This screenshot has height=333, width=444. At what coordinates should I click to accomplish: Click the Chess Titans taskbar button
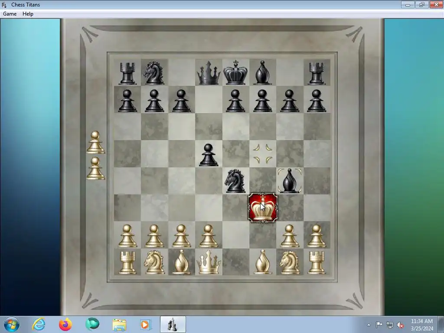[173, 324]
